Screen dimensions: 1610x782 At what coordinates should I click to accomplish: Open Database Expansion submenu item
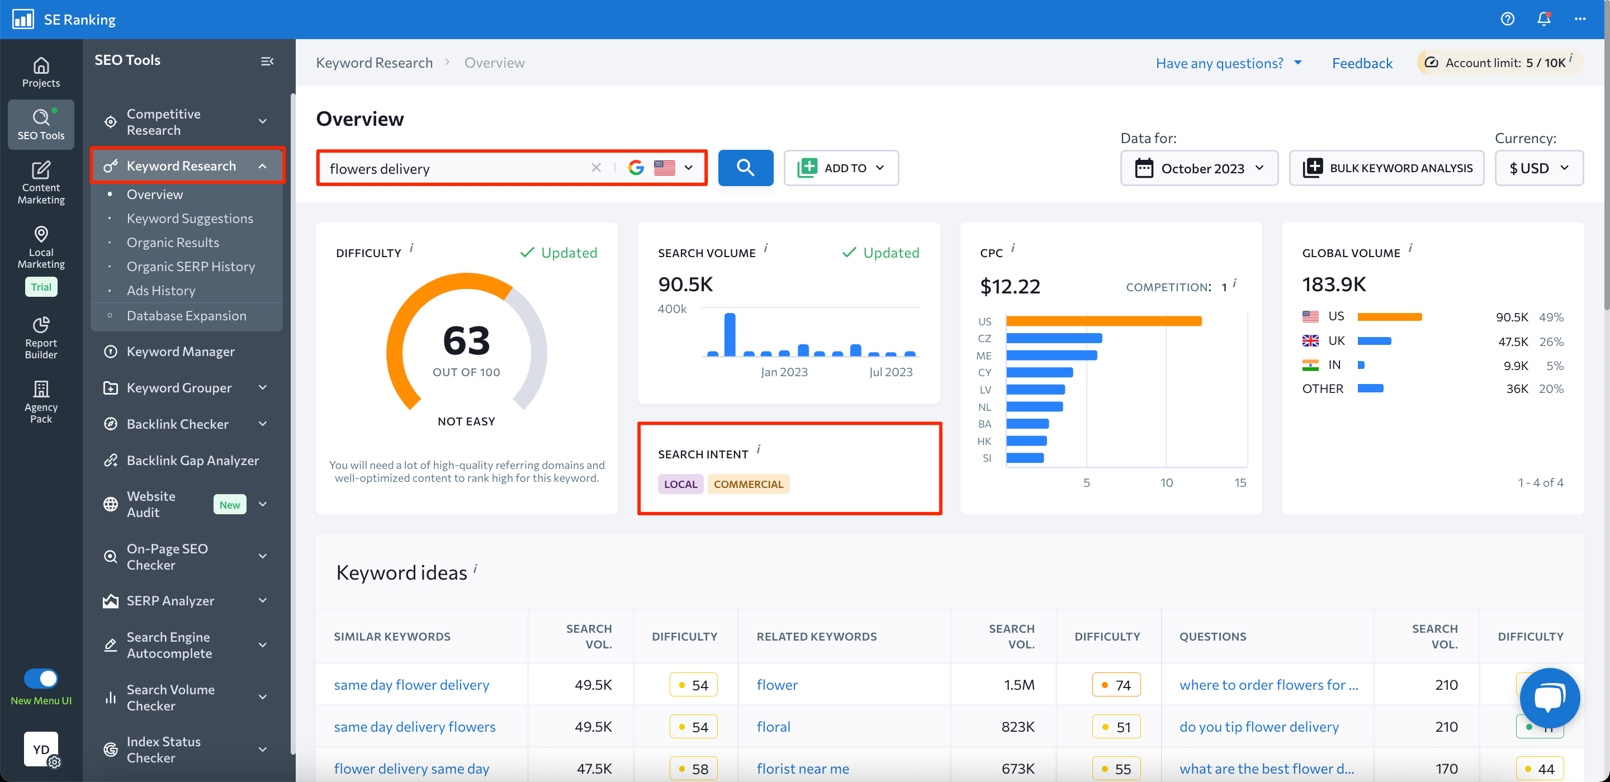[x=186, y=316]
